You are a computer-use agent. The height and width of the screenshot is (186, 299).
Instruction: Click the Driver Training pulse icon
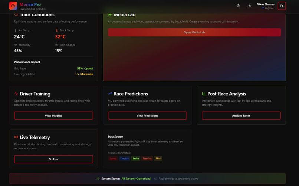(16, 94)
